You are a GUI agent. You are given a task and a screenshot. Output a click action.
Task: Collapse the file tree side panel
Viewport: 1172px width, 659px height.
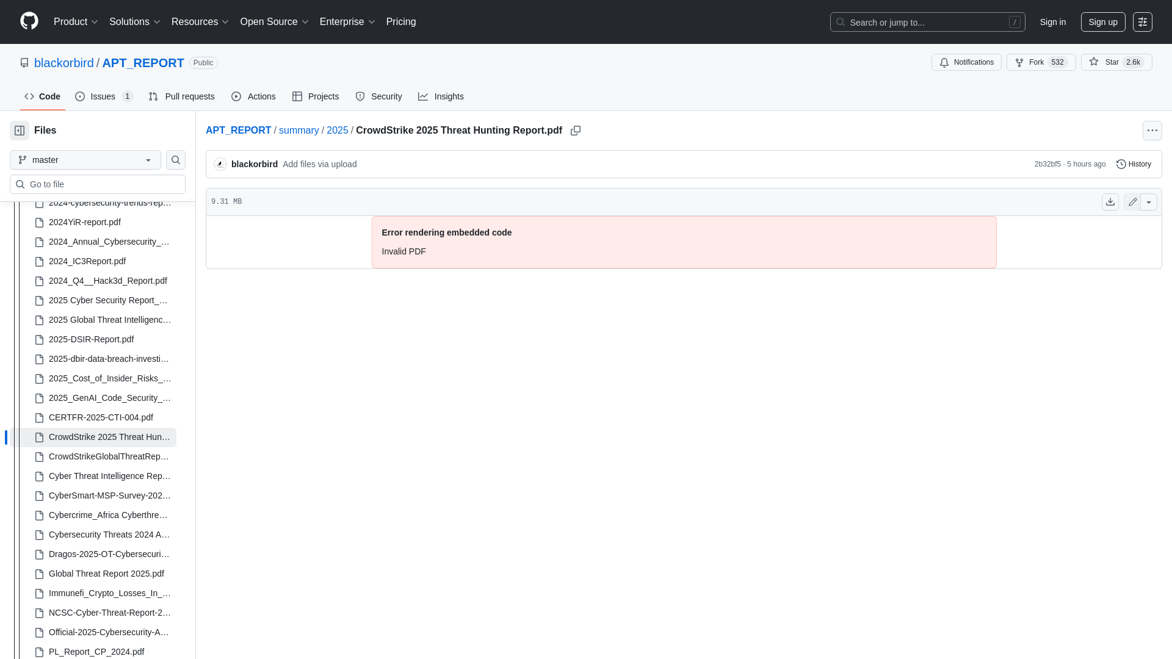click(x=20, y=131)
